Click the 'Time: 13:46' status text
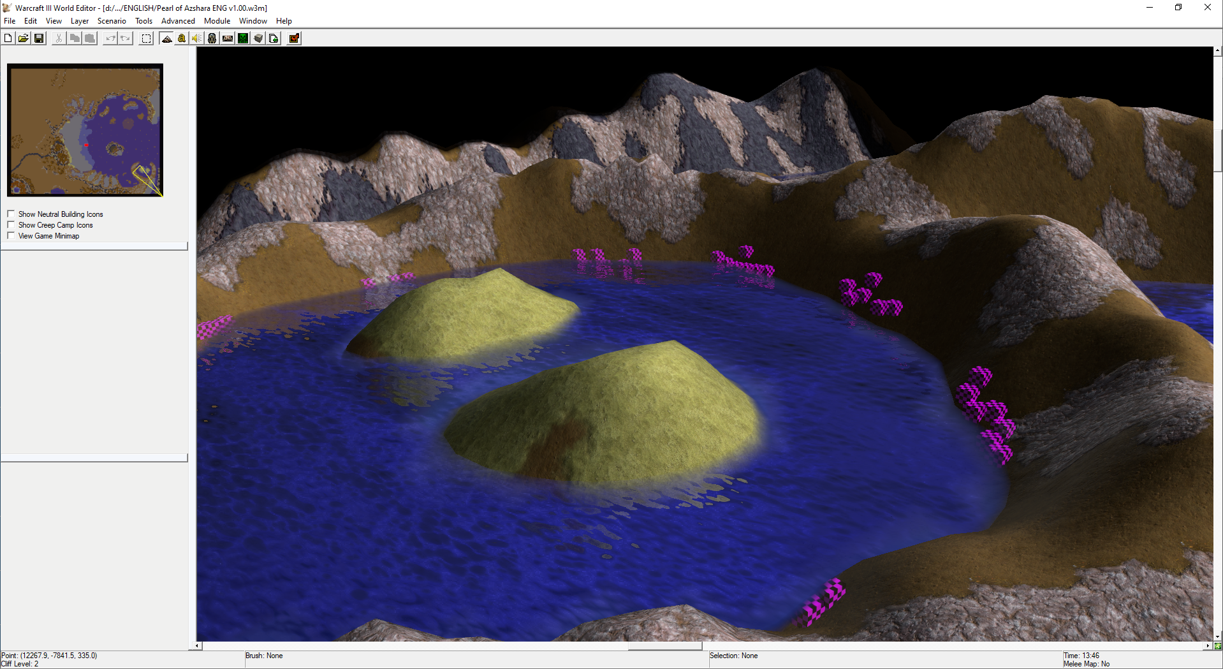This screenshot has height=669, width=1223. point(1081,656)
